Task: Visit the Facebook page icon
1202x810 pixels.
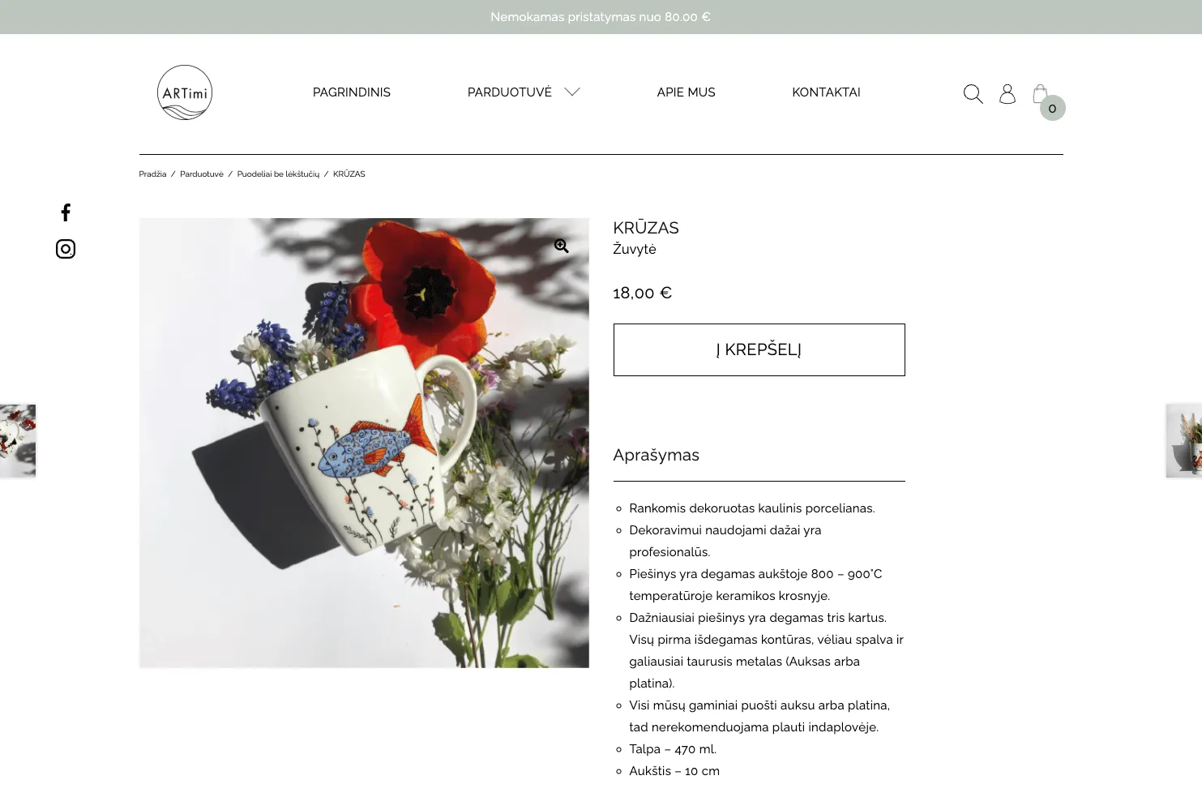Action: [x=66, y=212]
